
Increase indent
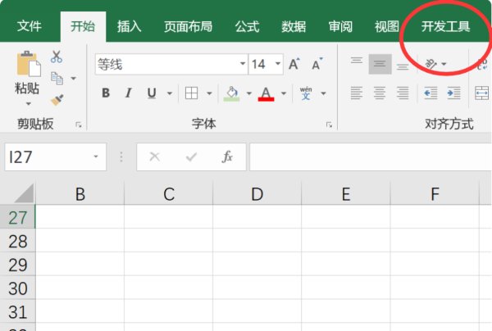[453, 93]
